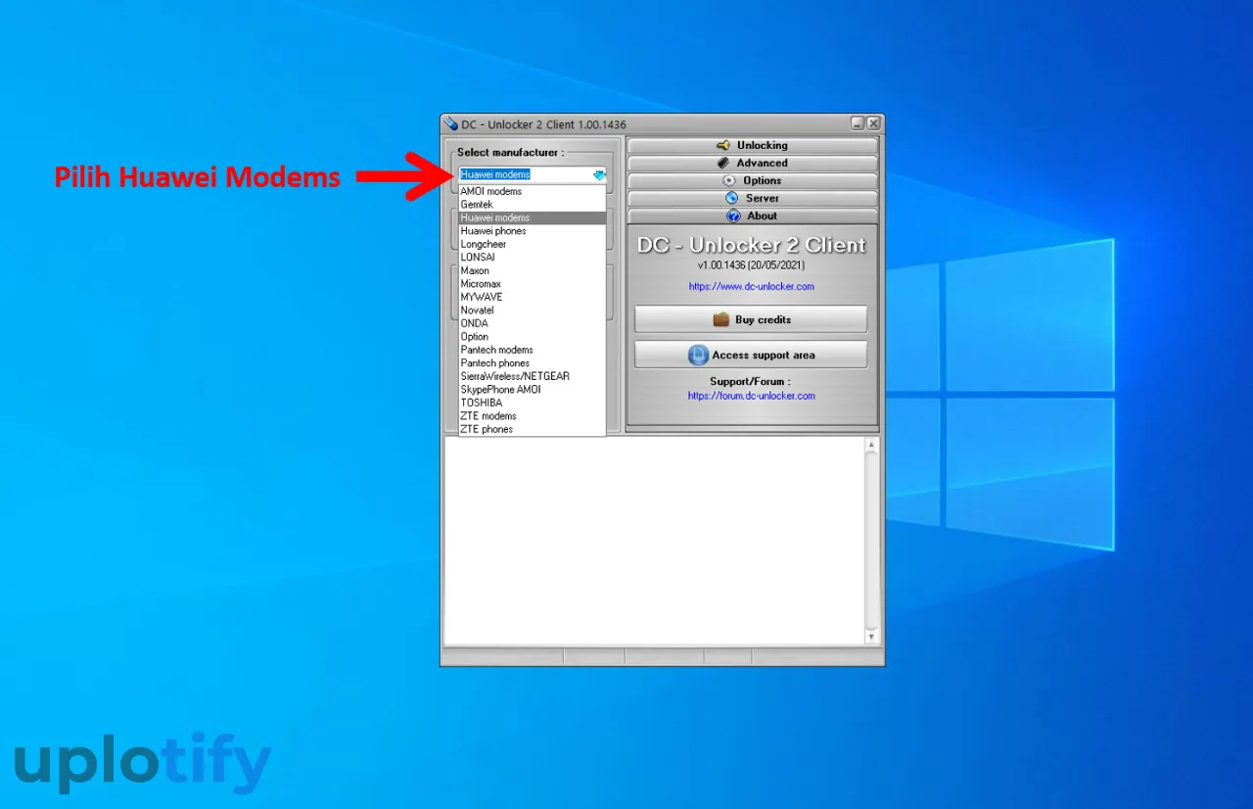Screen dimensions: 1253x809
Task: Click the globe icon beside Server
Action: 731,199
